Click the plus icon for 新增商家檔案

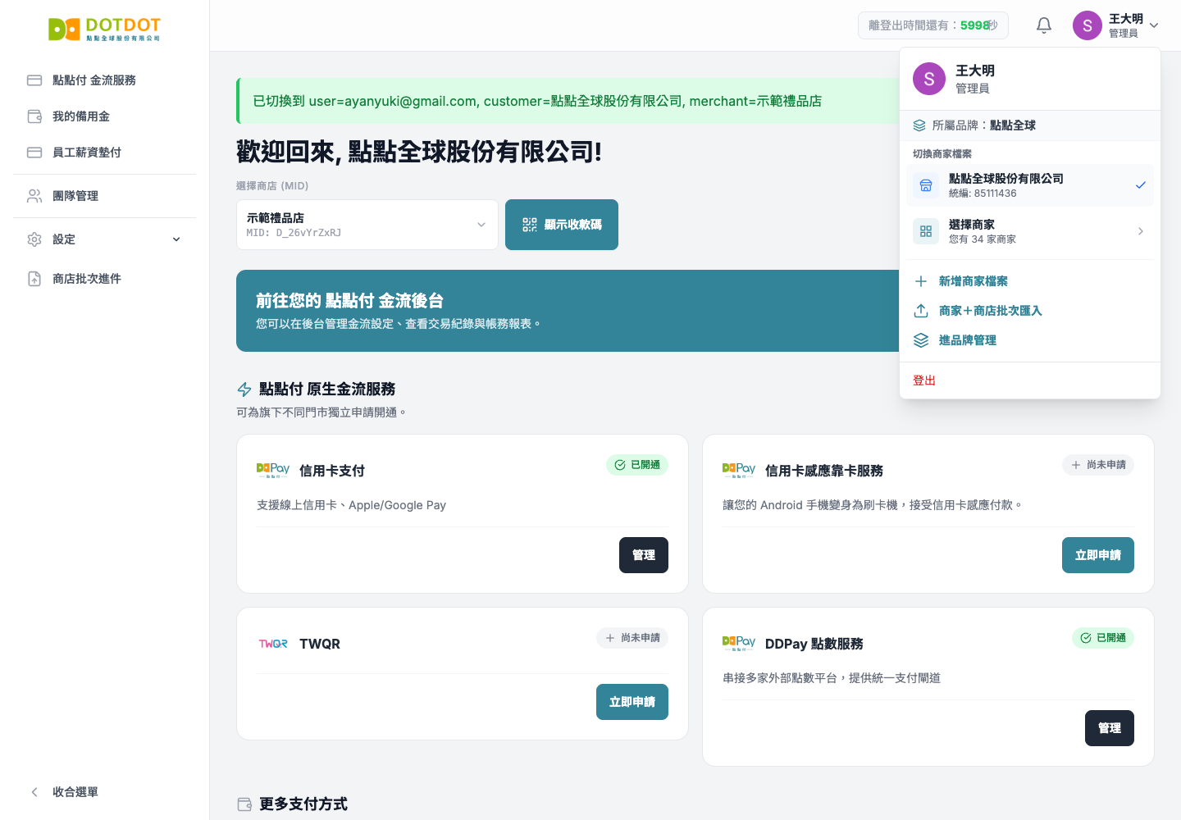[x=921, y=281]
